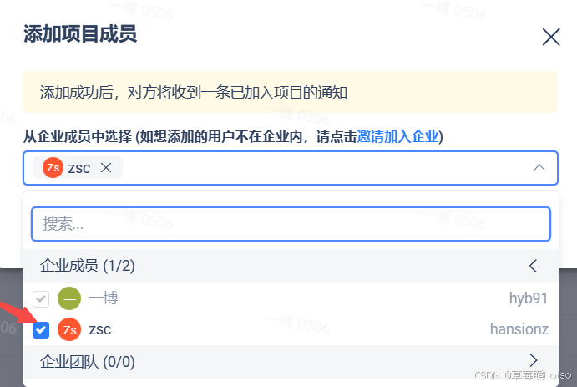This screenshot has height=387, width=577.
Task: Collapse the 企业成员 group chevron
Action: 534,266
